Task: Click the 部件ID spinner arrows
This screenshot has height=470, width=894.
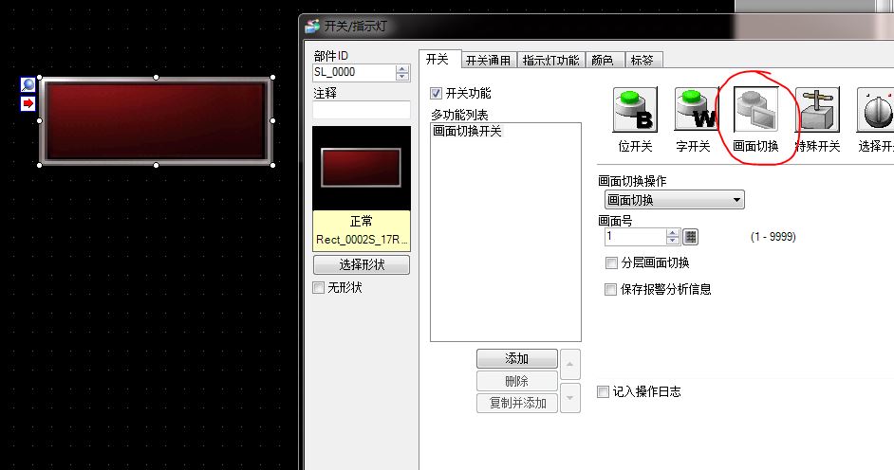Action: (402, 72)
